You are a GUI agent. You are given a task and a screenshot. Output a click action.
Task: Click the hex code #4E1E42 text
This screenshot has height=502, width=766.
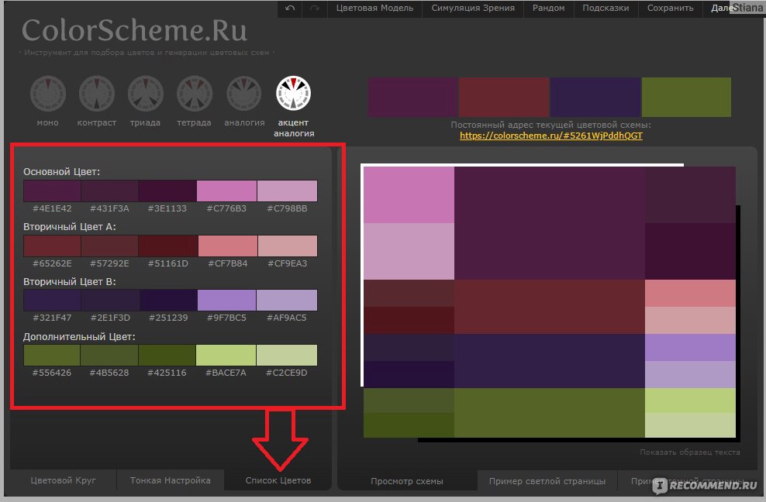(x=52, y=208)
